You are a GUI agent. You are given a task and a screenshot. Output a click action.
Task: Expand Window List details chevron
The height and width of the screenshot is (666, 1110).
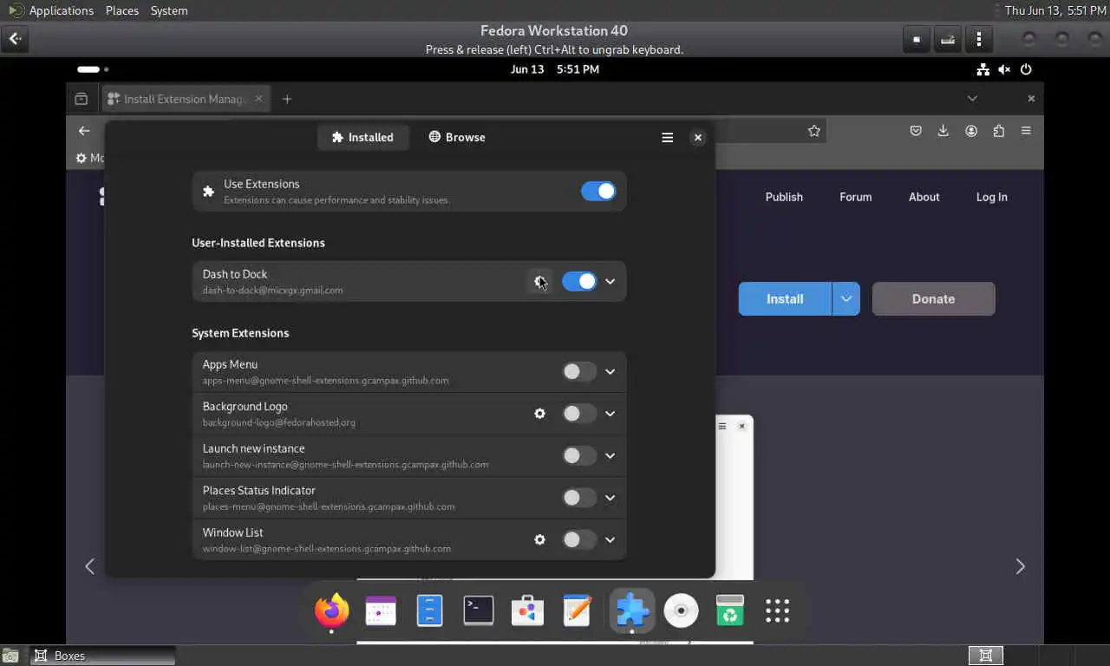pyautogui.click(x=610, y=539)
